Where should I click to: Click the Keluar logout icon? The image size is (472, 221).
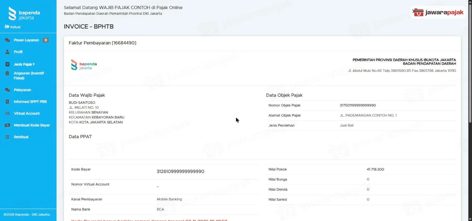(7, 27)
